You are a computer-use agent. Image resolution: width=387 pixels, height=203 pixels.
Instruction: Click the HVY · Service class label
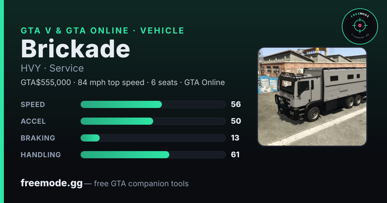(52, 68)
